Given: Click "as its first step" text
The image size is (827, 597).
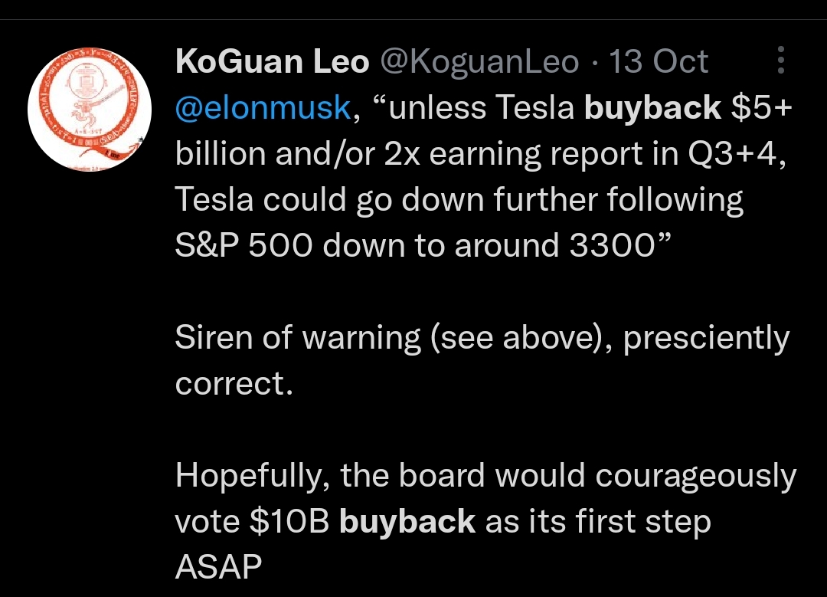Looking at the screenshot, I should click(598, 522).
